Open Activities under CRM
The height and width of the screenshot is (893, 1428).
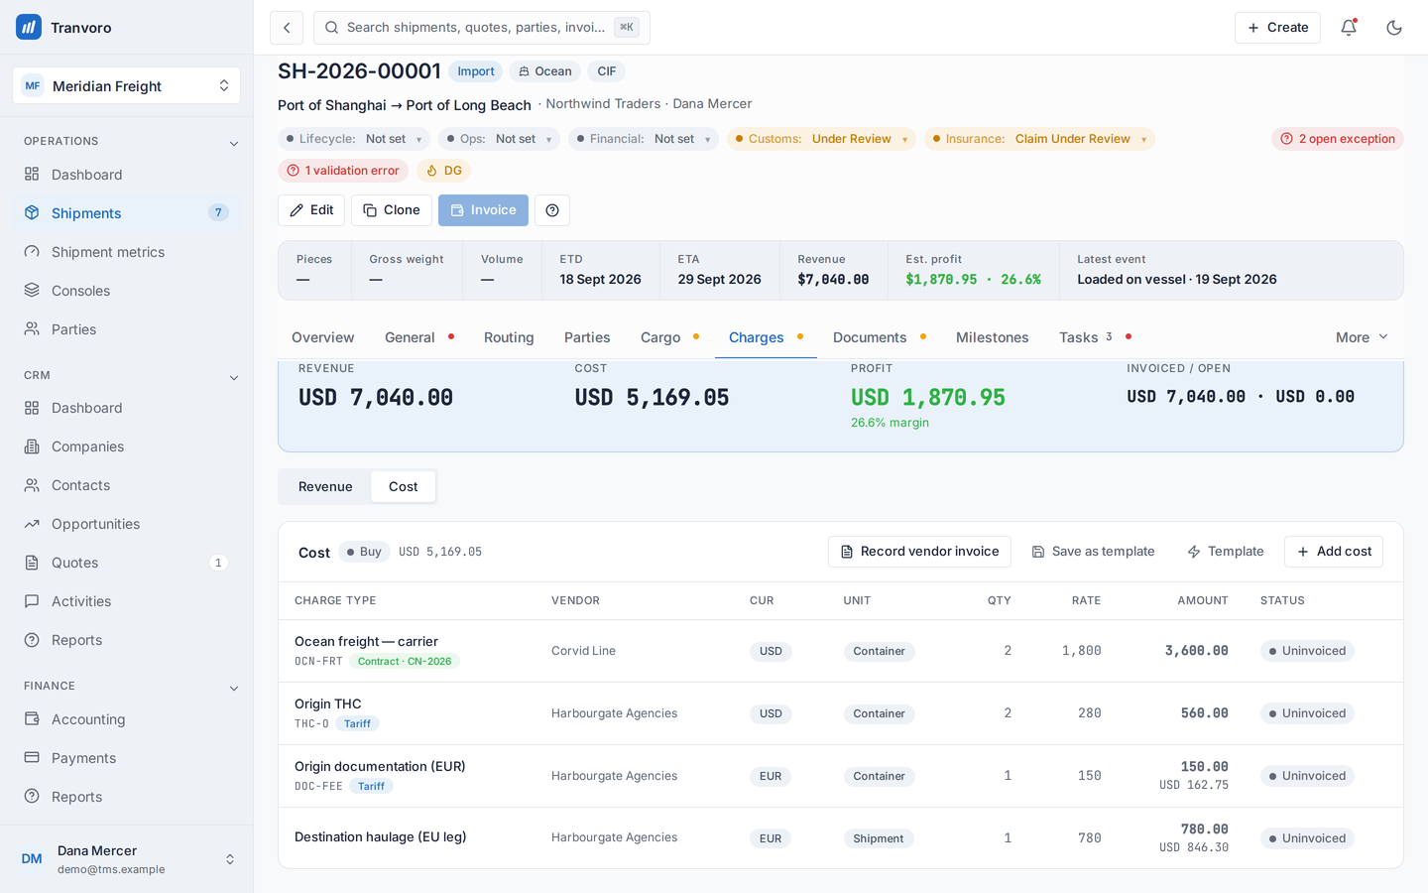[x=127, y=601]
